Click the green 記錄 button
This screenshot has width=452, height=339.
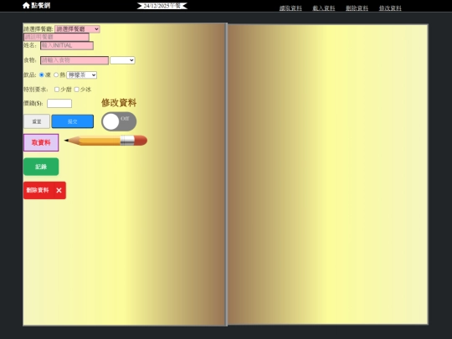coord(41,167)
